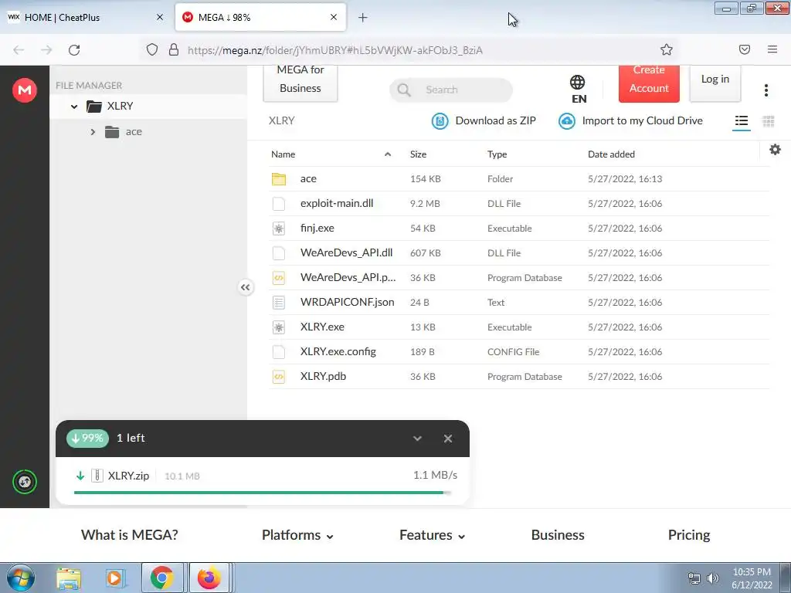The image size is (791, 593).
Task: View site tracking protection shield
Action: point(152,49)
